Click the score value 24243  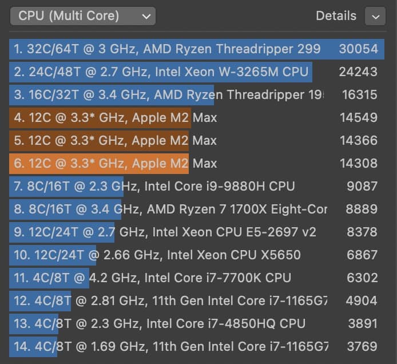[358, 72]
